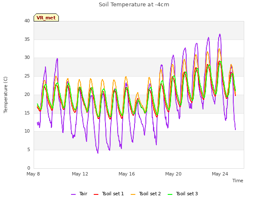Click the red Tsoil set 1 marker
Screen dimensions: 269x202
[96, 194]
